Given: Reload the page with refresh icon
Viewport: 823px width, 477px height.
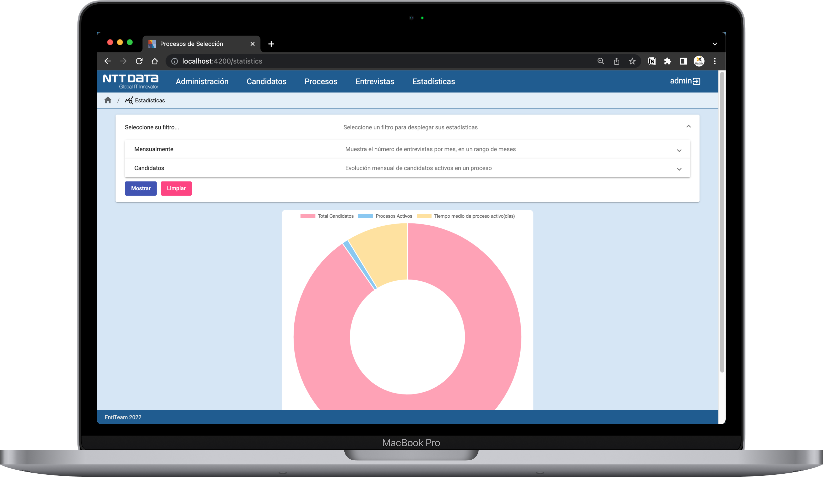Looking at the screenshot, I should 139,61.
